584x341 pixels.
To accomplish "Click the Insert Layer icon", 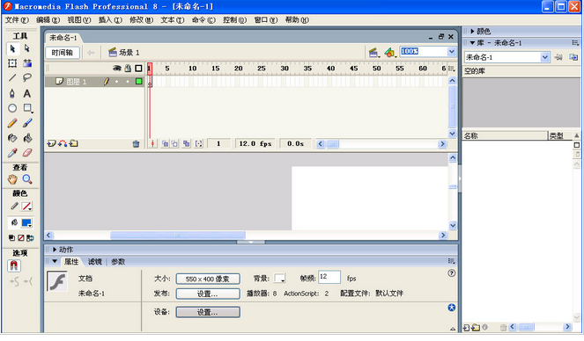I will (x=51, y=143).
